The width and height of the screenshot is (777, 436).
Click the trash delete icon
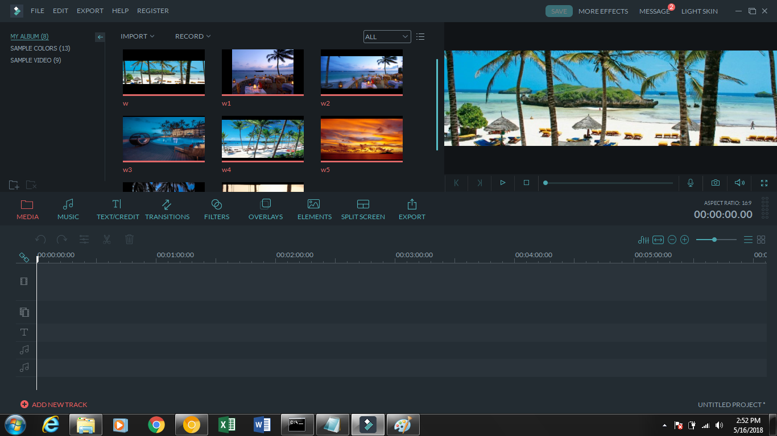(129, 240)
